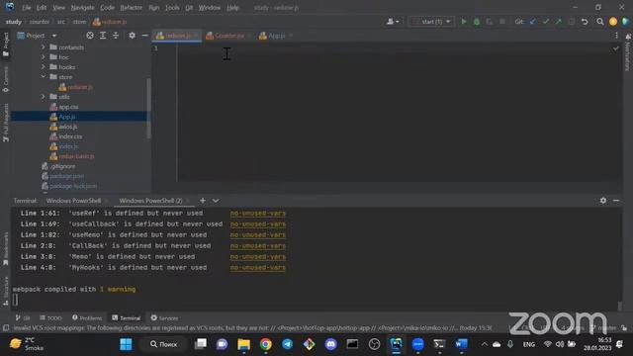Image resolution: width=633 pixels, height=356 pixels.
Task: Switch to the App.js editor tab
Action: tap(276, 36)
